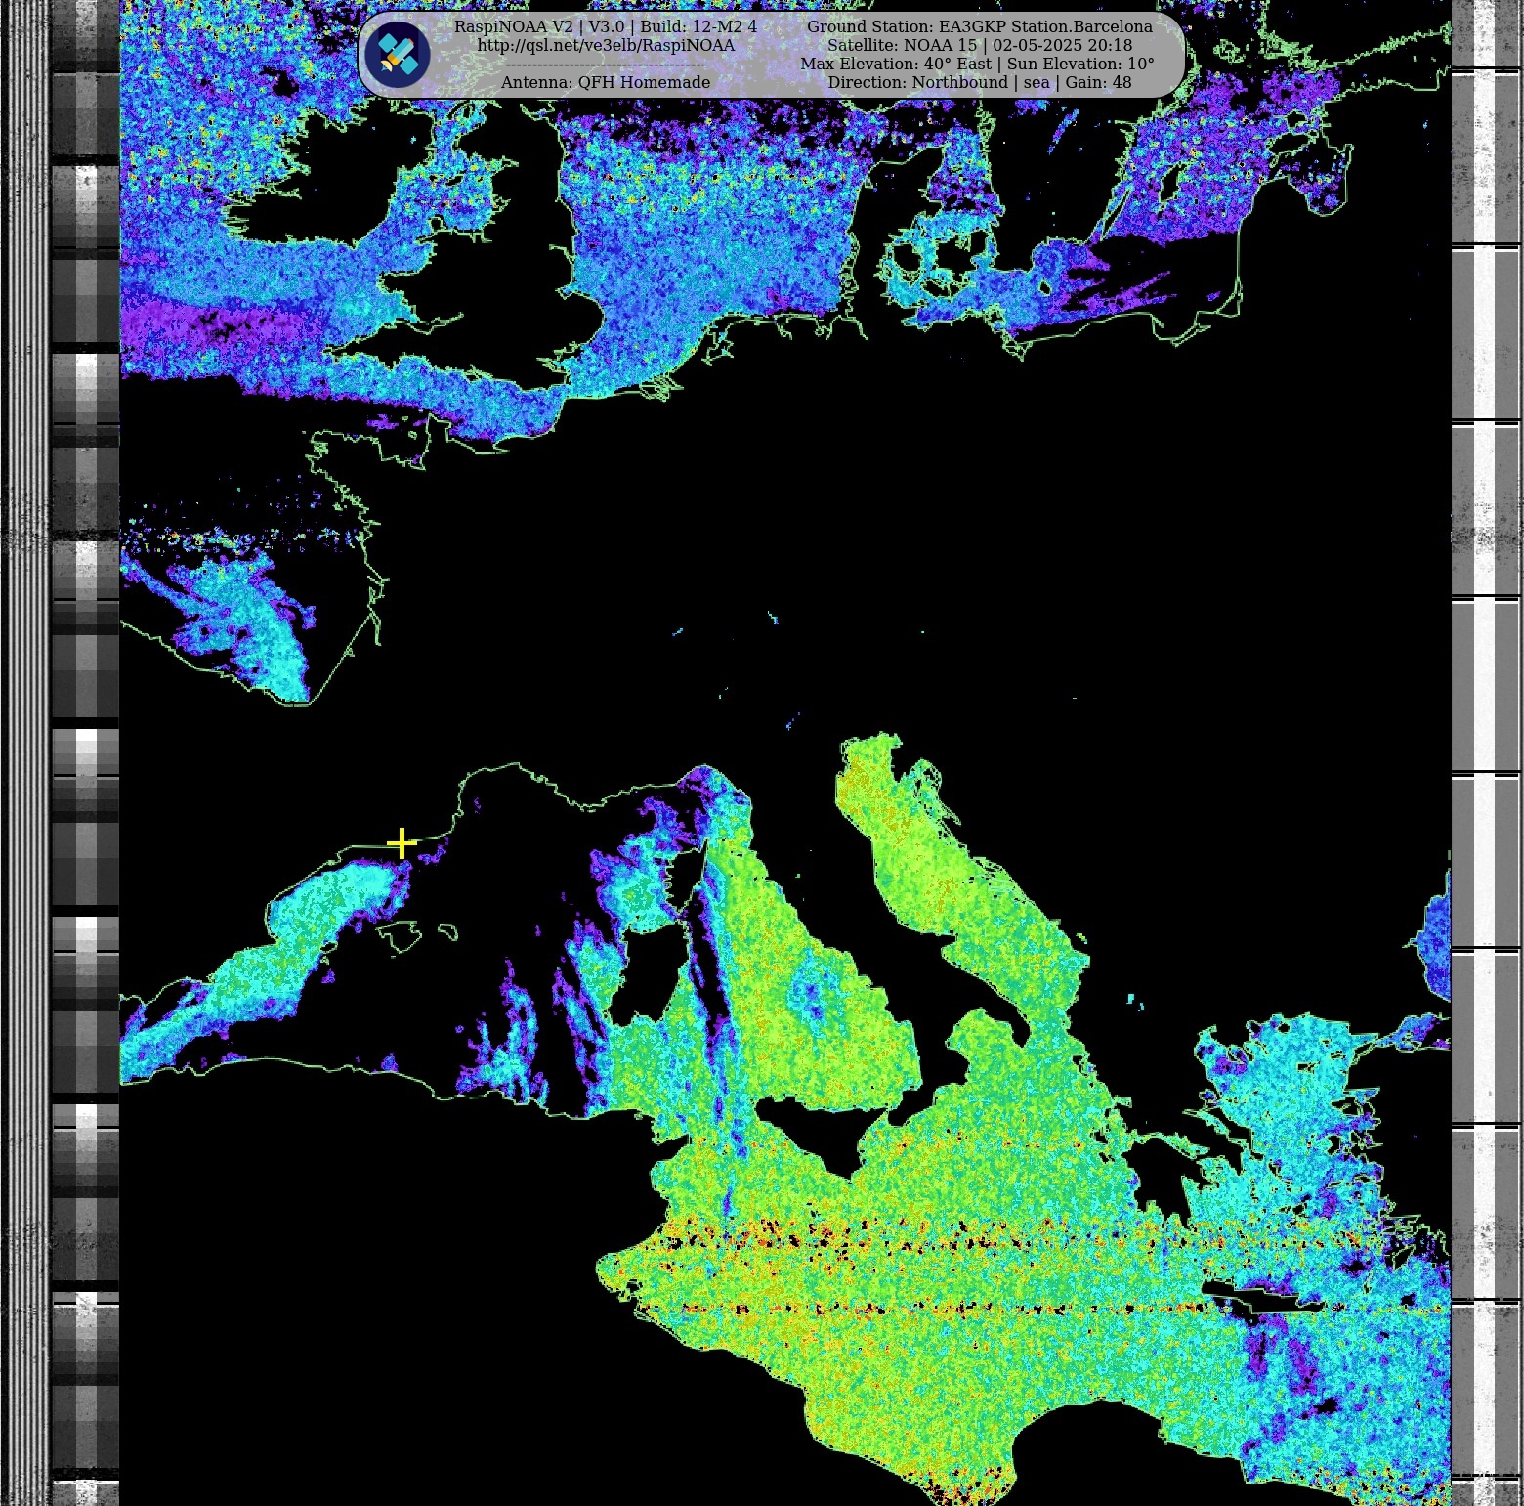Click the text 'RaspiNOAA V2 | V3.0 | Build: 12-M2 4'

[x=606, y=26]
